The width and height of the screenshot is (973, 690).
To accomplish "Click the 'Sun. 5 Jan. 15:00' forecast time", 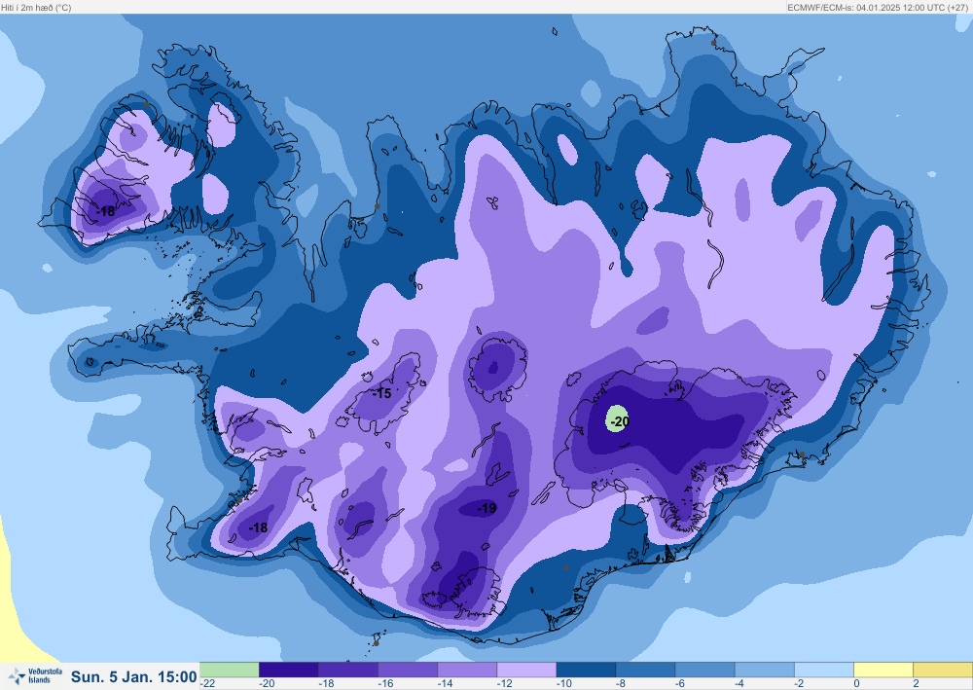I will [134, 676].
